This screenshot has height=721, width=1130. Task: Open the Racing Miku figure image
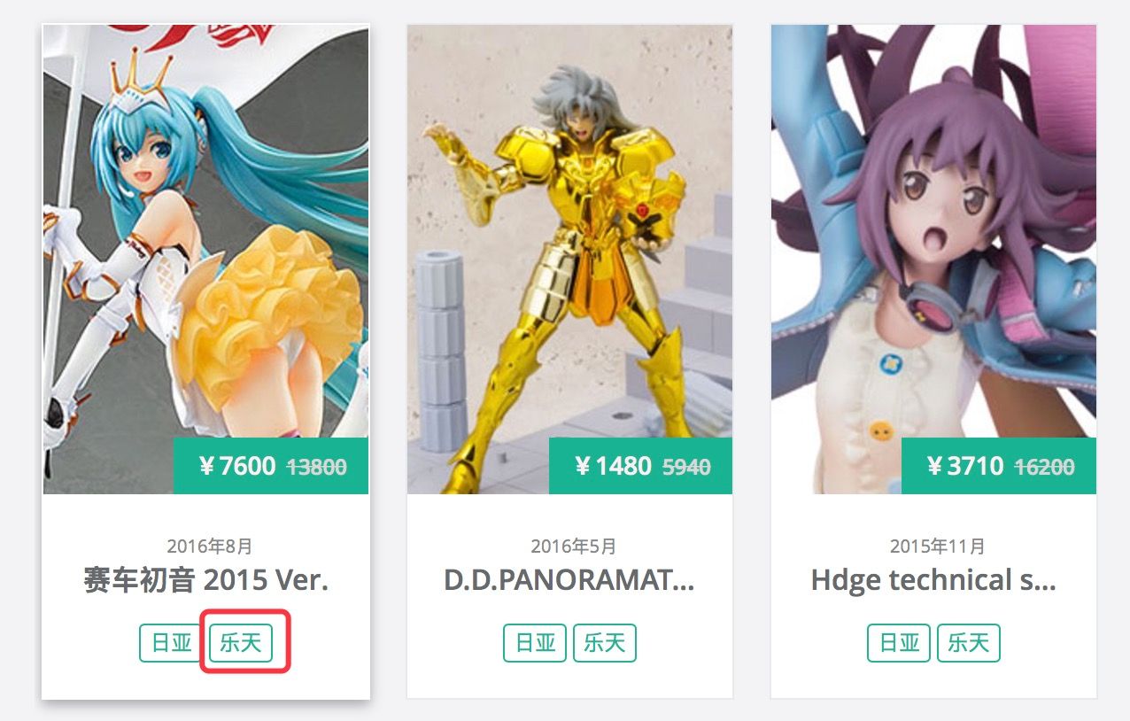point(205,260)
